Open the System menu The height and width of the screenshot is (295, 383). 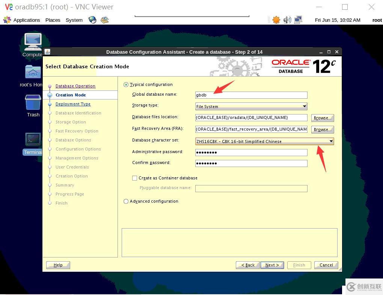click(x=74, y=20)
